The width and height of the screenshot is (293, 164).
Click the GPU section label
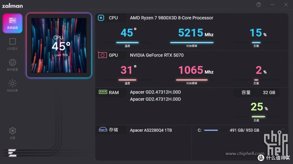(113, 55)
